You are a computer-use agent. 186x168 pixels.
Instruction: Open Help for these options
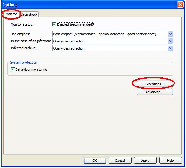(x=170, y=161)
